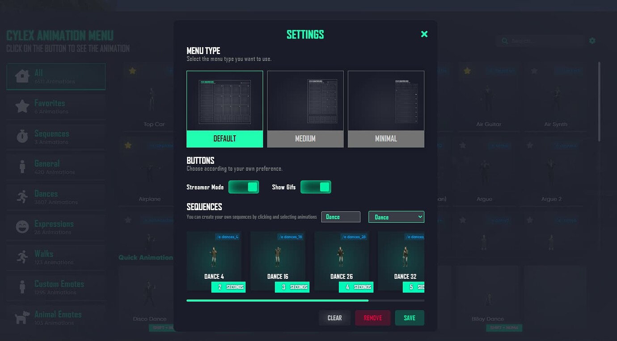Screen dimensions: 617x341
Task: Click the dog icon for Animal Emotes
Action: tap(22, 317)
